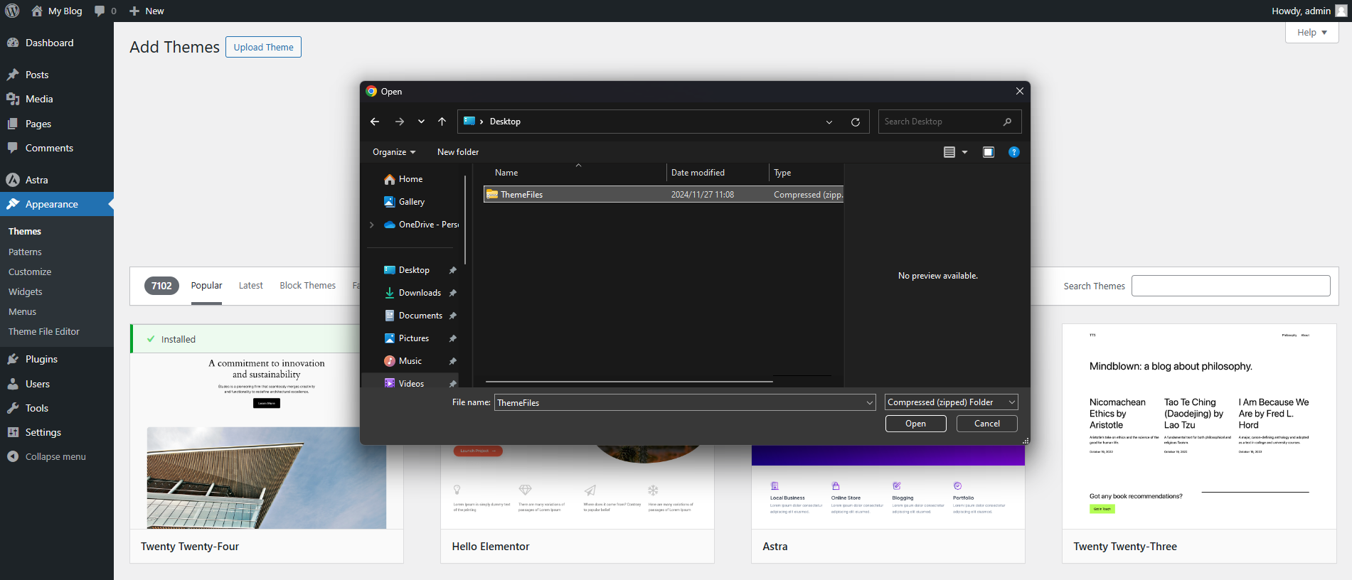The width and height of the screenshot is (1352, 580).
Task: Click the WordPress logo in admin bar
Action: [12, 11]
